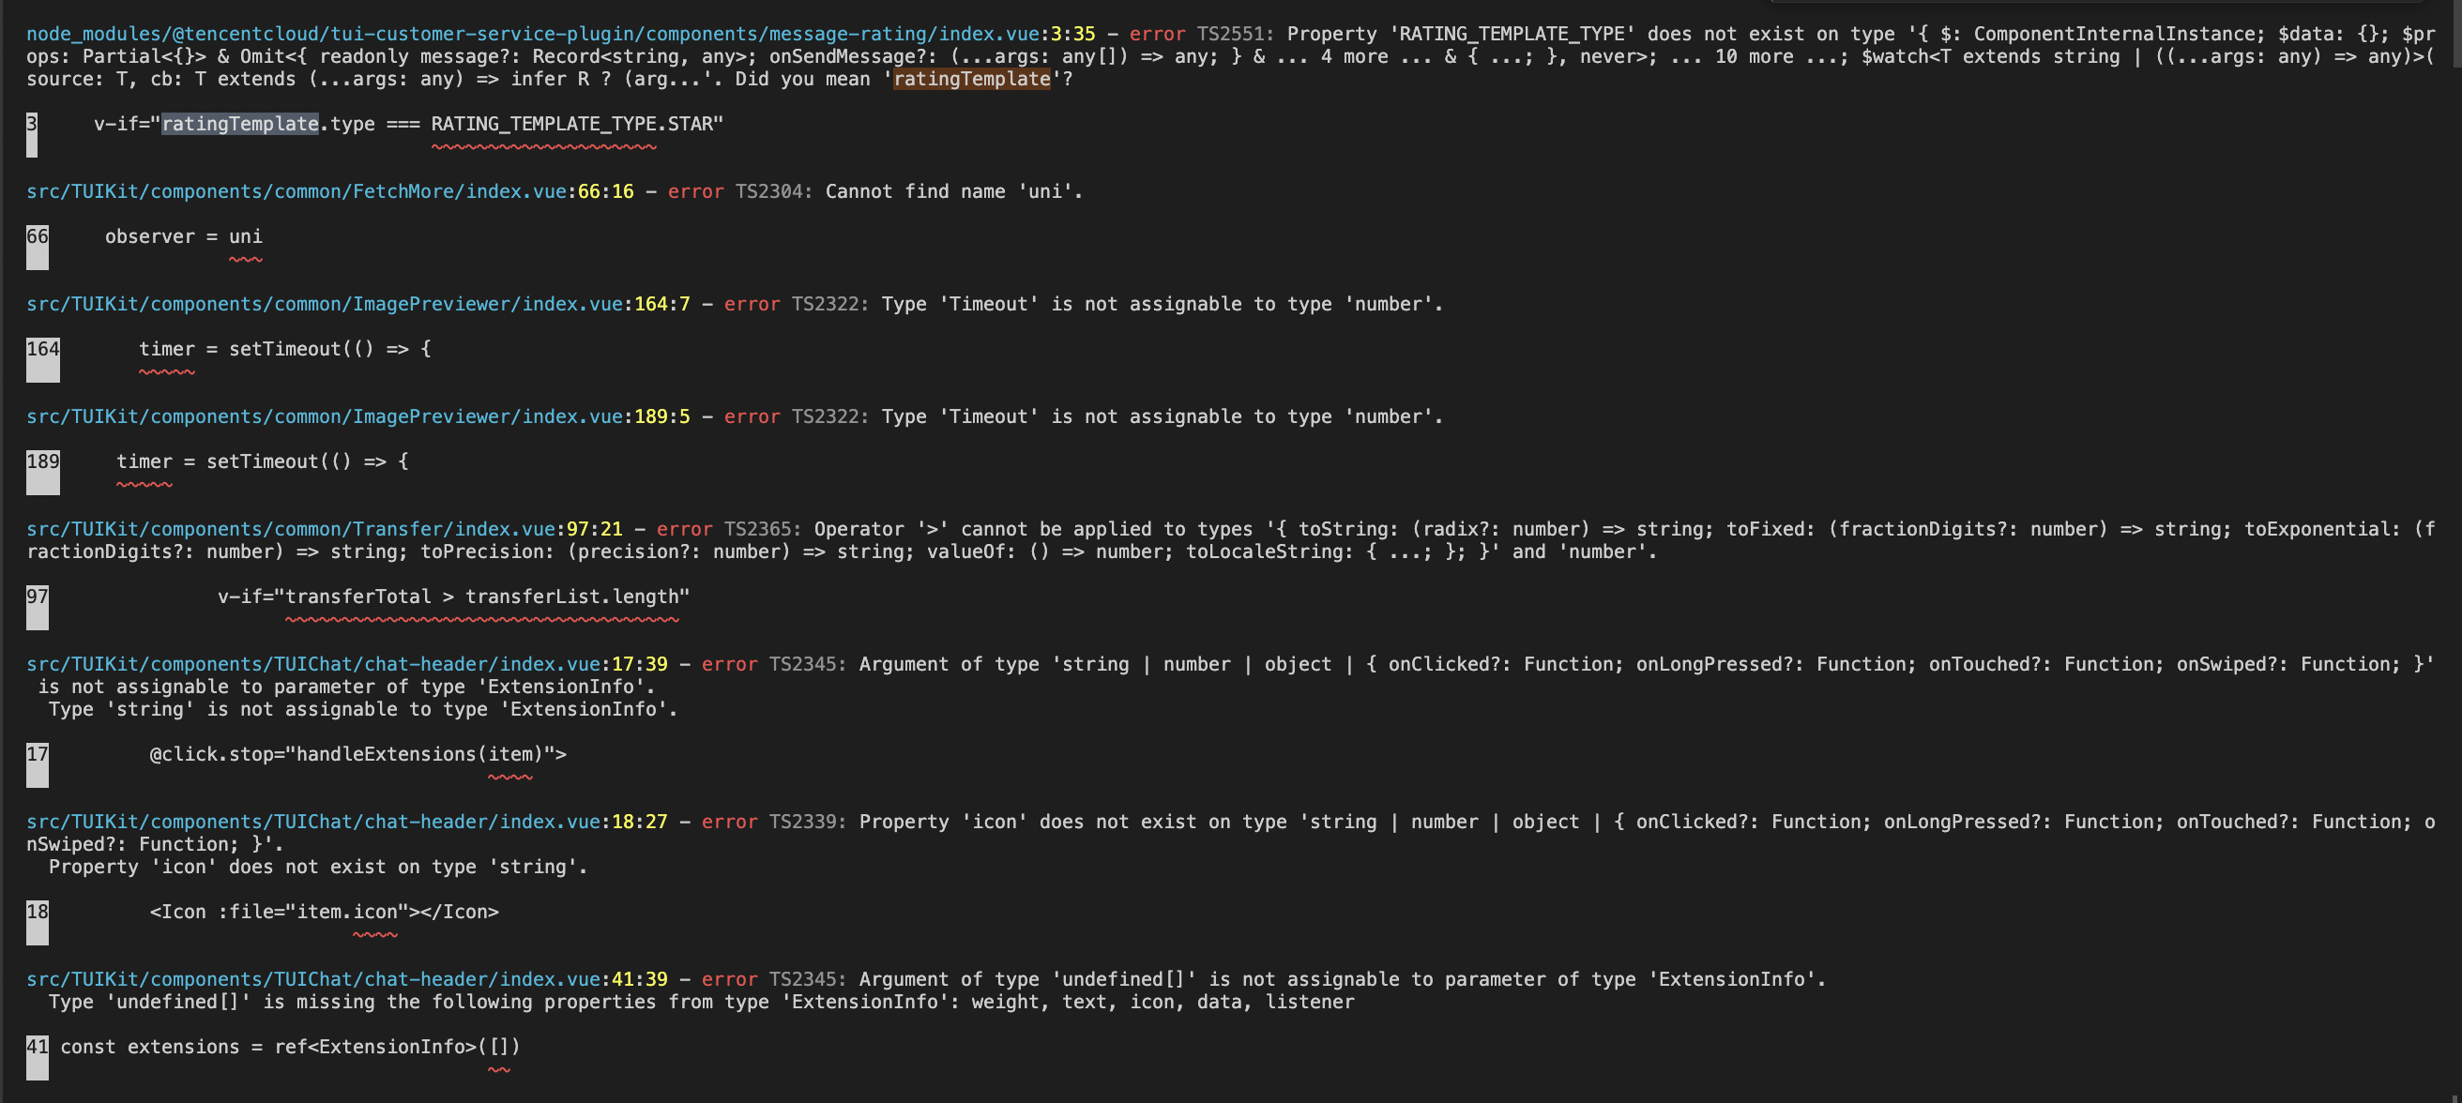2462x1103 pixels.
Task: Open the chat-header/index.vue:18:27 file path link
Action: coord(347,822)
